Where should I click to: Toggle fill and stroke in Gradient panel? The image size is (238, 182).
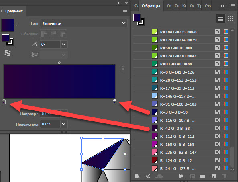click(x=8, y=40)
